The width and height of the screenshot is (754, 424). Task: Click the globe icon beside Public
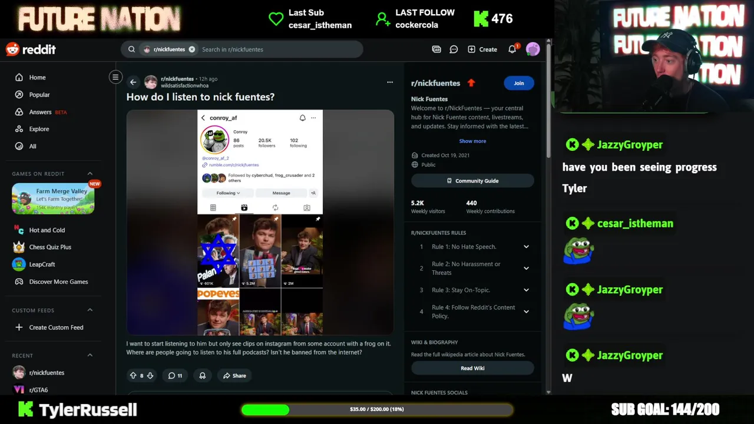[x=415, y=165]
